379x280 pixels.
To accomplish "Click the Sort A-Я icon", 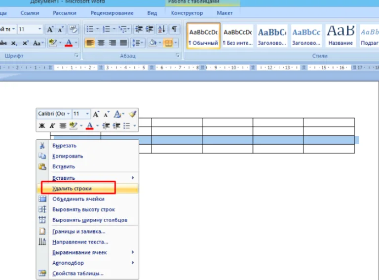I will pos(161,29).
